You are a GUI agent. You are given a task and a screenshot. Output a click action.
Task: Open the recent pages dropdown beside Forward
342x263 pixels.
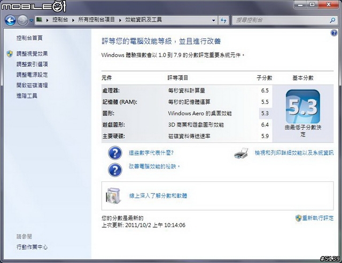pyautogui.click(x=32, y=20)
